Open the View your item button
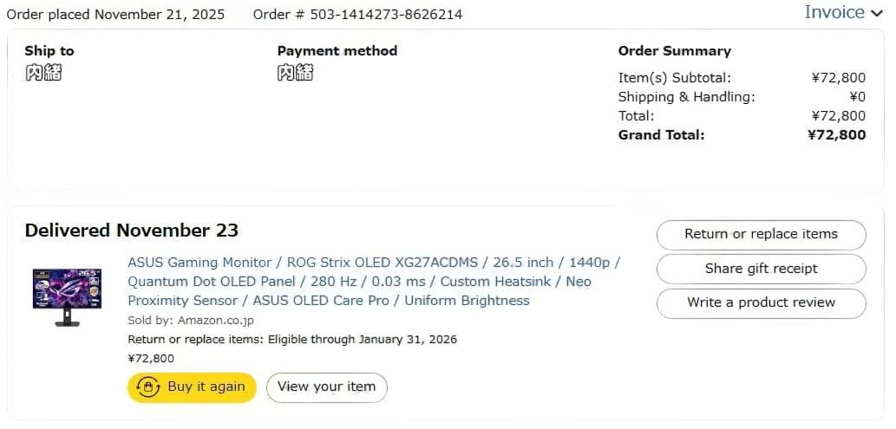The width and height of the screenshot is (896, 429). [x=326, y=387]
